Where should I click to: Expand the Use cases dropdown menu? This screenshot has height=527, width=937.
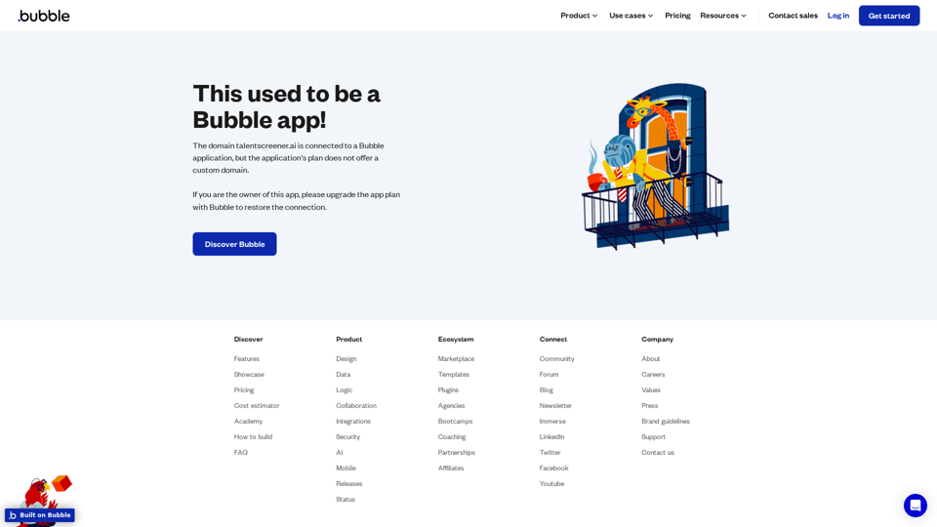point(631,16)
